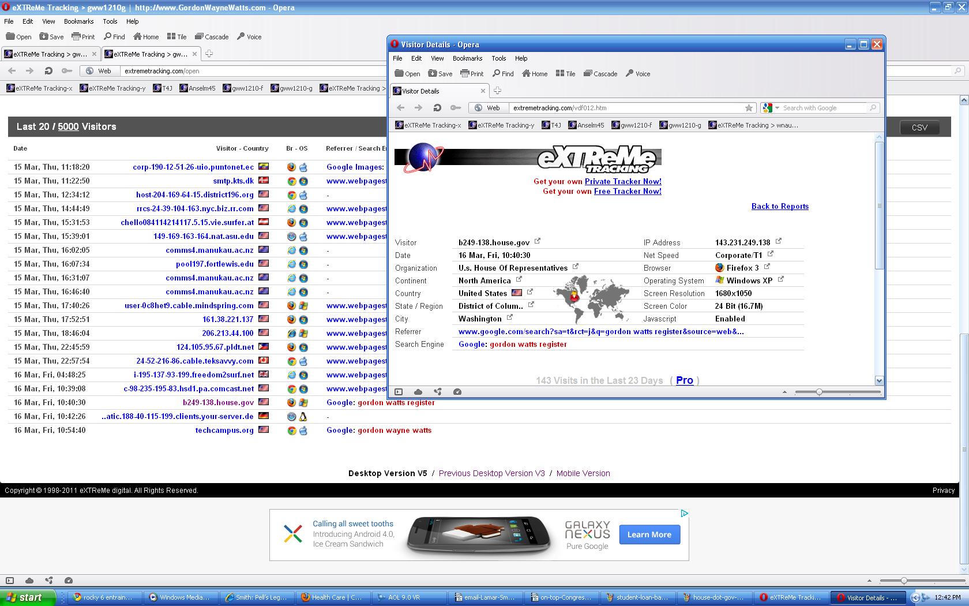This screenshot has width=969, height=606.
Task: Click Free Tracker Now link
Action: click(x=628, y=191)
